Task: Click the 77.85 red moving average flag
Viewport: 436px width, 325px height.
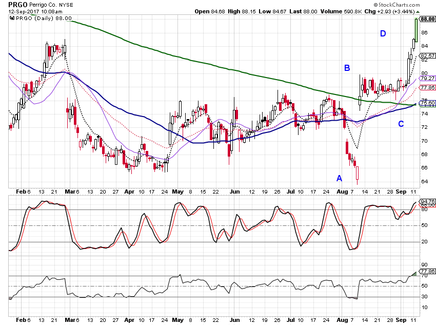Action: [x=427, y=87]
